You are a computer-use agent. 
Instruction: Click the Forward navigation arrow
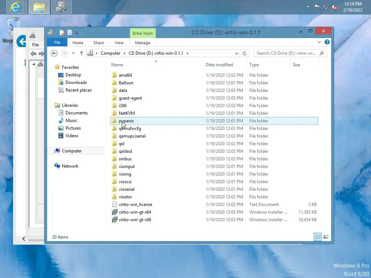[x=64, y=53]
